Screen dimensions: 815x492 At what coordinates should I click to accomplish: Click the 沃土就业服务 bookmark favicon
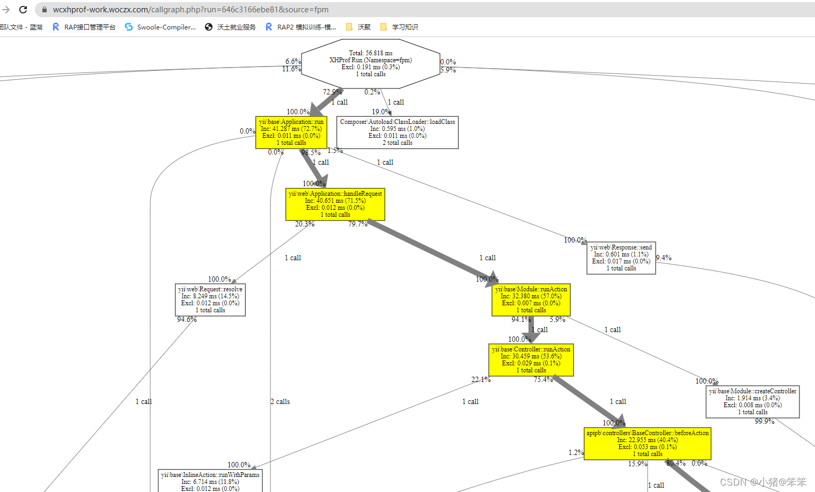(209, 27)
